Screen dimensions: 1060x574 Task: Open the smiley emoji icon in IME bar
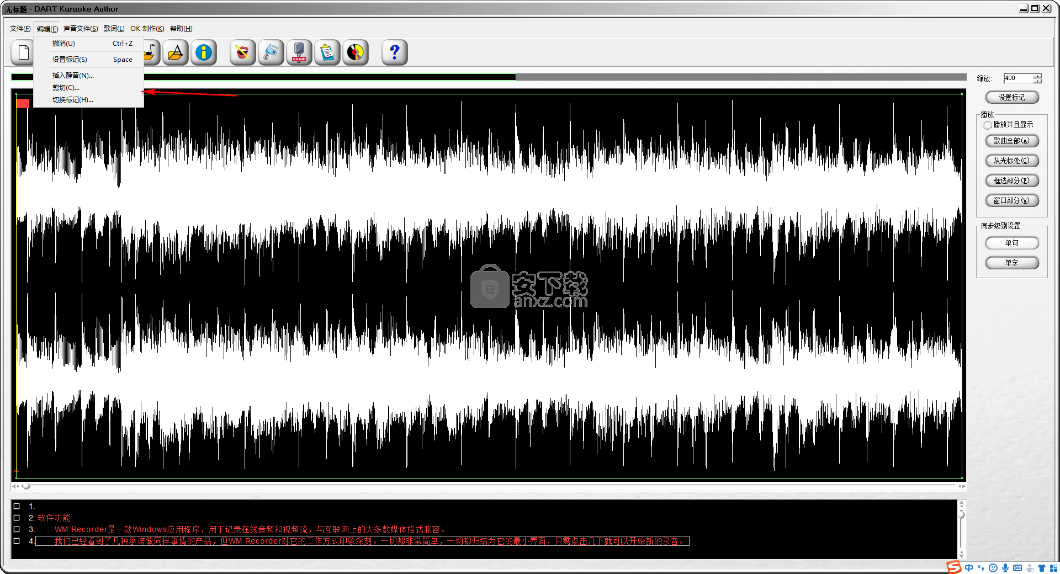(993, 568)
